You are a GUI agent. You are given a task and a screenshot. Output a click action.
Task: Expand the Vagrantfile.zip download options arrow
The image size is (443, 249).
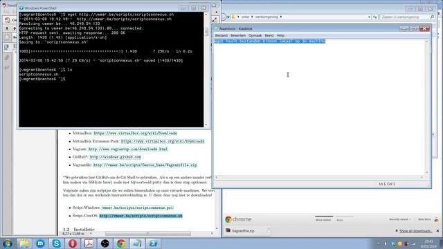[x=269, y=229]
